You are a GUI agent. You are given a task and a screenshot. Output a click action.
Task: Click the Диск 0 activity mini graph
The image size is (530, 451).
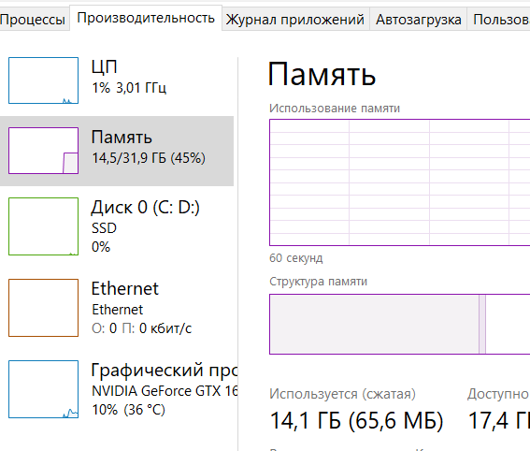43,226
